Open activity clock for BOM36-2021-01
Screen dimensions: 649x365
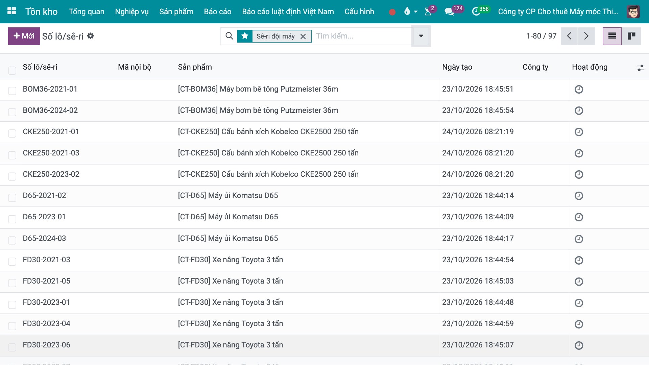579,89
